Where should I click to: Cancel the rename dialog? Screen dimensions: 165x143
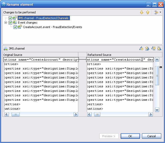click(152, 136)
